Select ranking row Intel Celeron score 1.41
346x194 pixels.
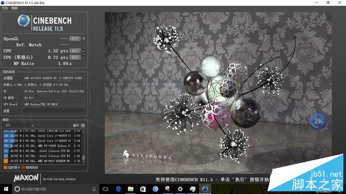[x=42, y=156]
